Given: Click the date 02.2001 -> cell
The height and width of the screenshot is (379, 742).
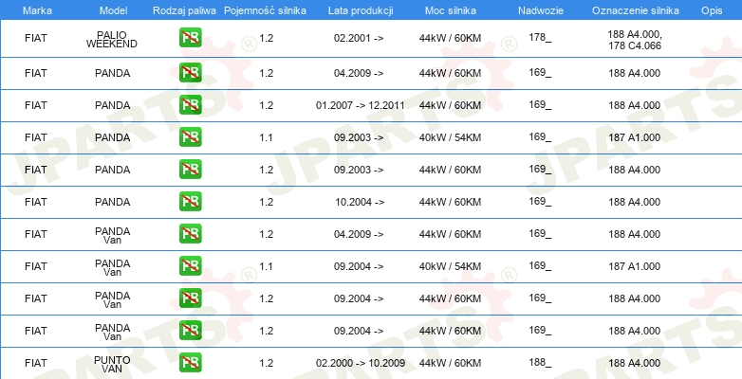Looking at the screenshot, I should click(x=359, y=38).
